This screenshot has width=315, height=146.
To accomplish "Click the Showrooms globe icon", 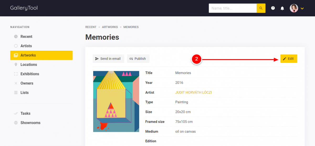I will 16,123.
